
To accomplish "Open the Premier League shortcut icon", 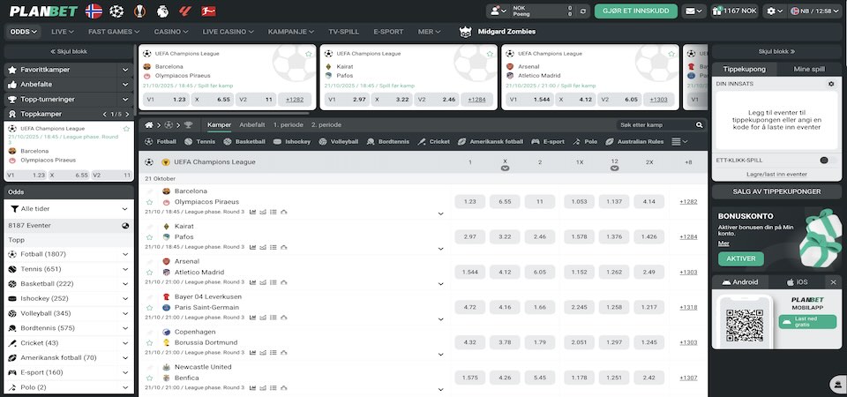I will 162,11.
